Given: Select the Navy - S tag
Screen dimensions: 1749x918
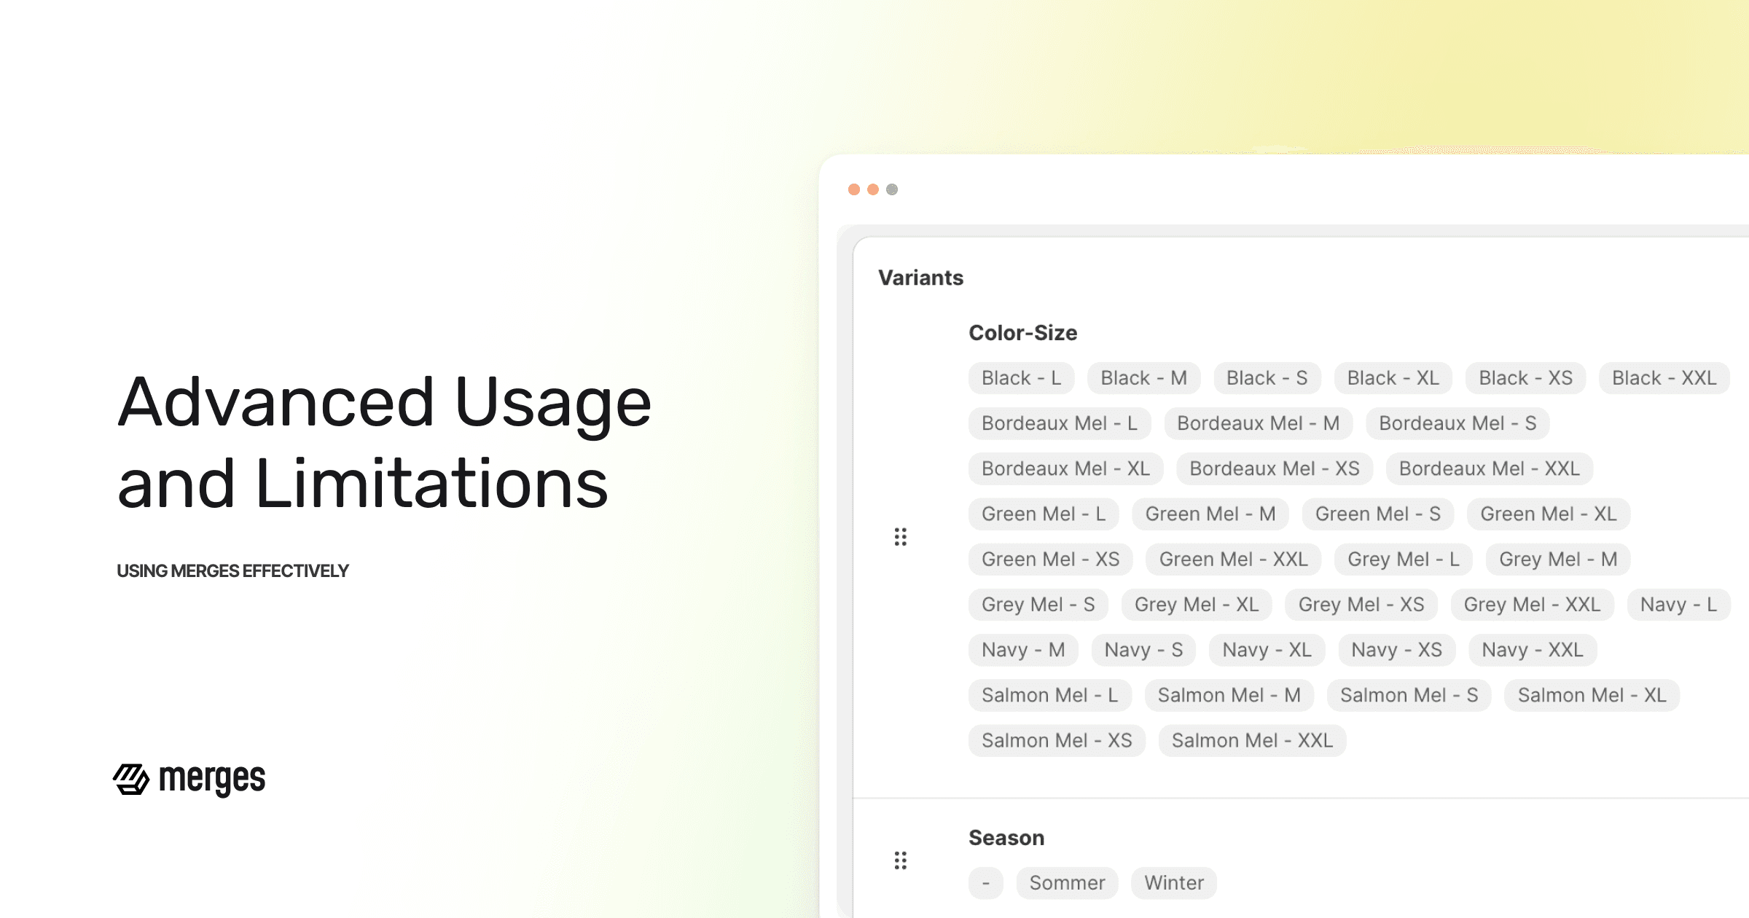Looking at the screenshot, I should [x=1143, y=649].
